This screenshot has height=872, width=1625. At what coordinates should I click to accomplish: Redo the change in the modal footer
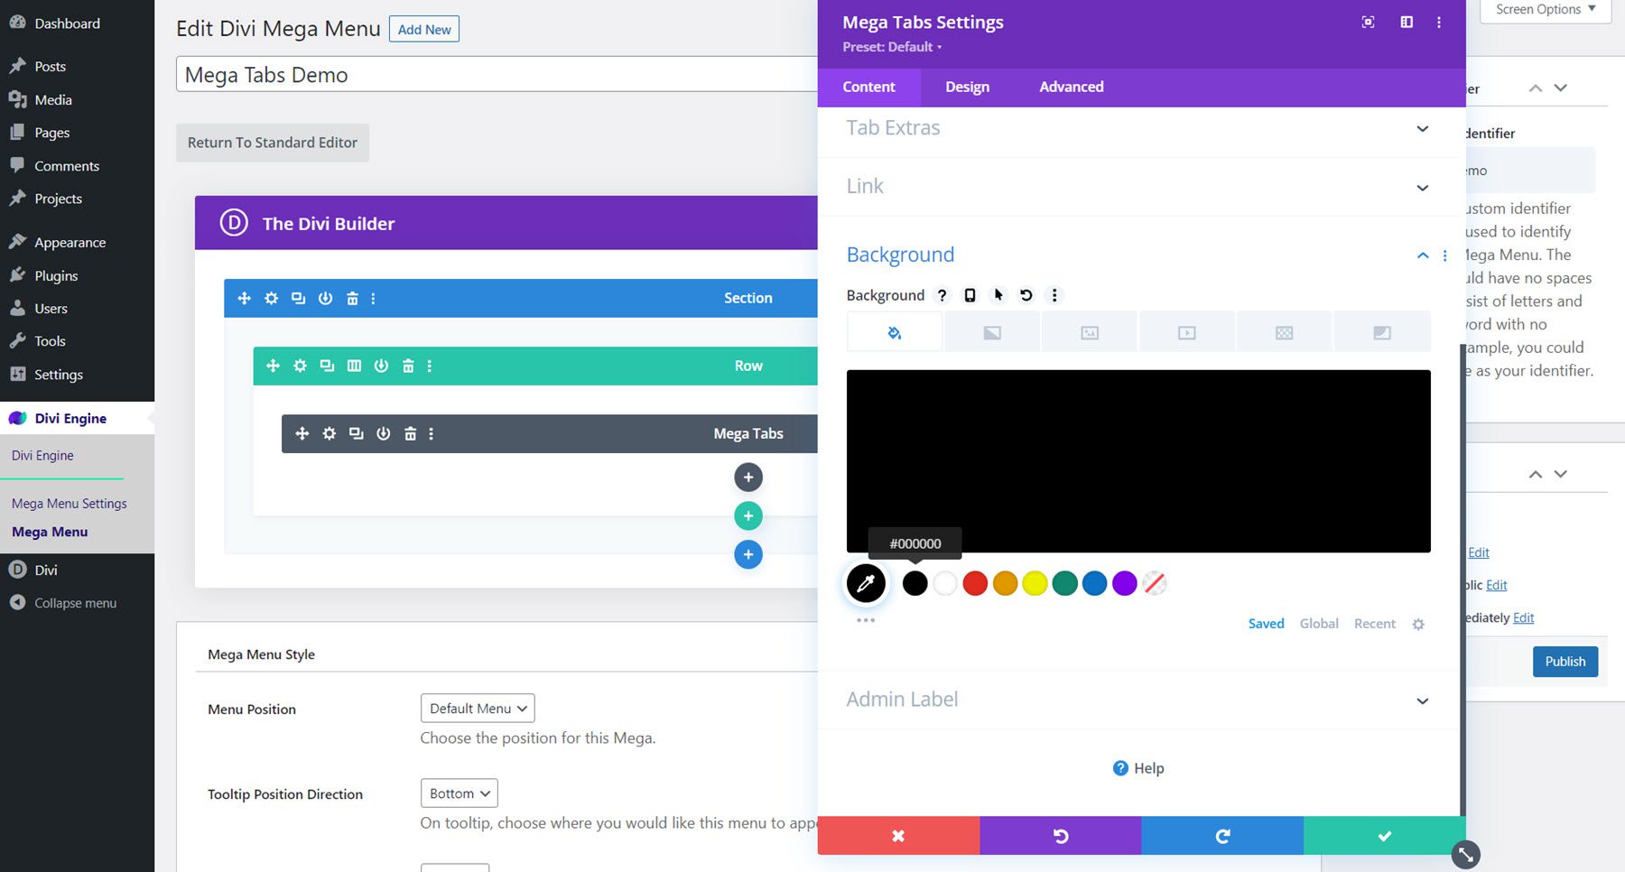point(1222,836)
